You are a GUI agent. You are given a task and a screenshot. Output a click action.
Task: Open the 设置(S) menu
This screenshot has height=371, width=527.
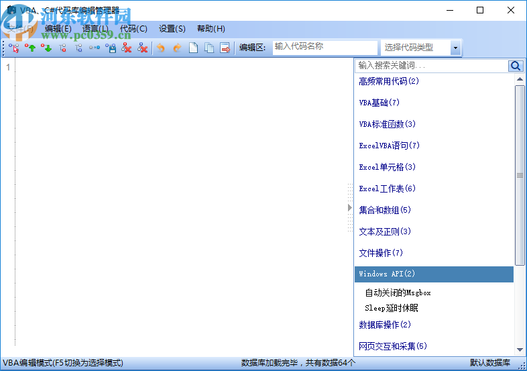[x=172, y=29]
